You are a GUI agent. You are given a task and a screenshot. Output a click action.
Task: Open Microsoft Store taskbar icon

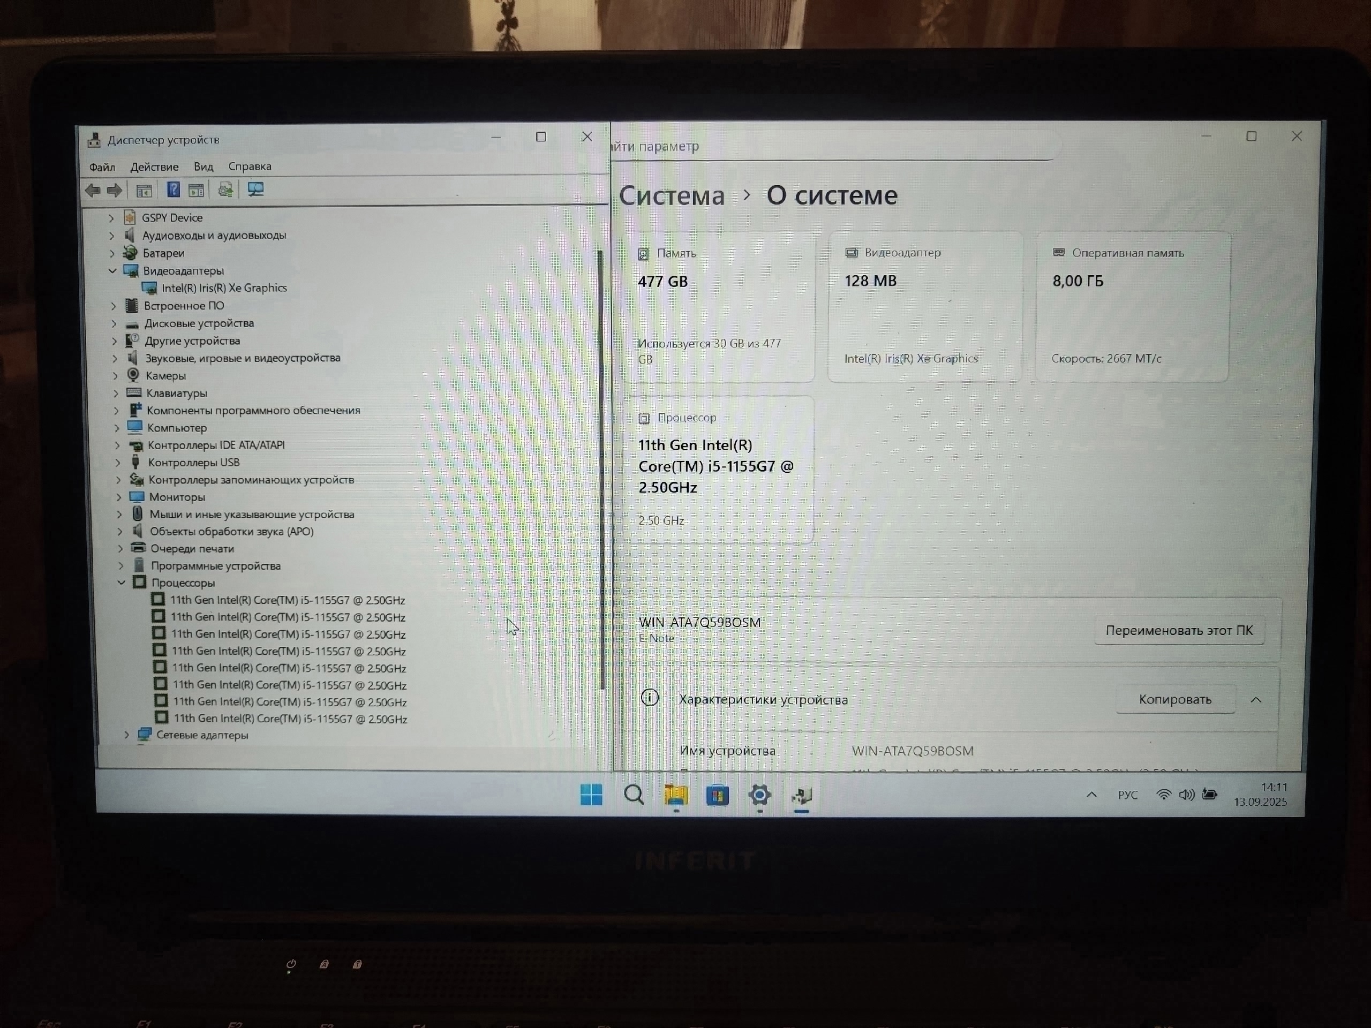coord(717,795)
